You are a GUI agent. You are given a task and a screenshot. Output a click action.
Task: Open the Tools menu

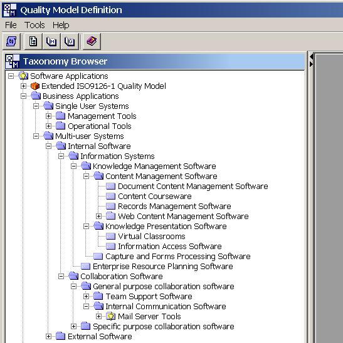coord(34,25)
